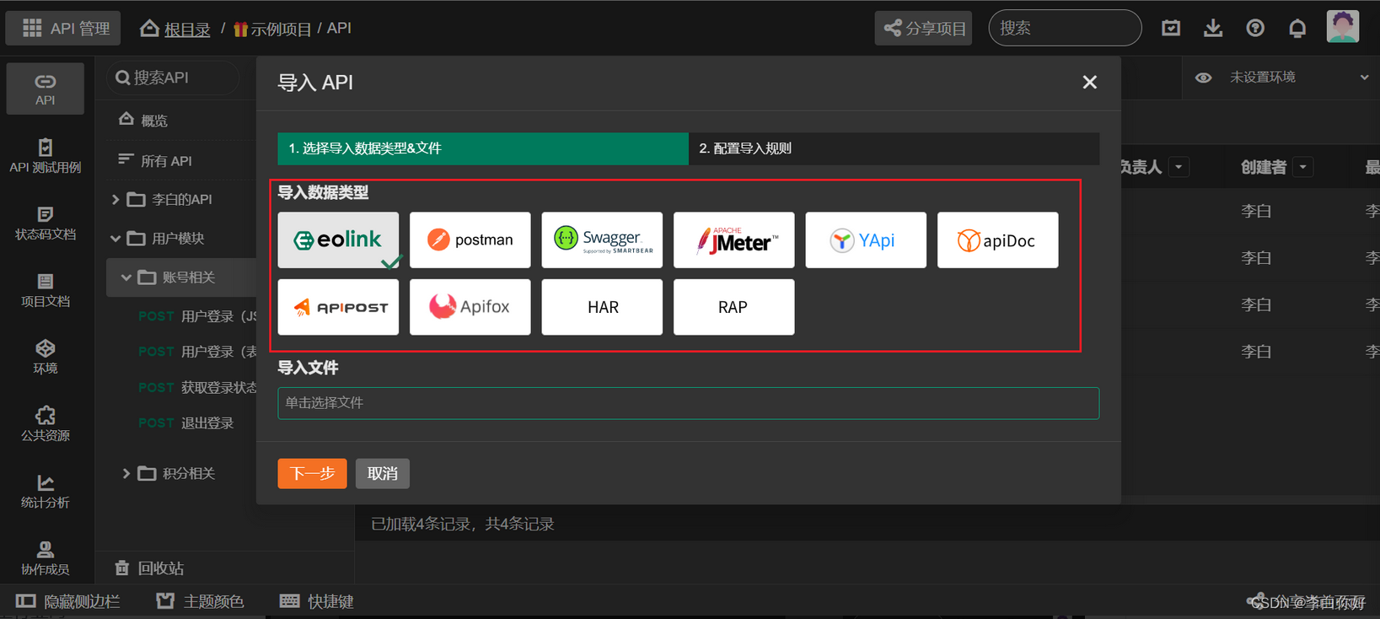
Task: Click the API breadcrumb segment
Action: click(339, 29)
